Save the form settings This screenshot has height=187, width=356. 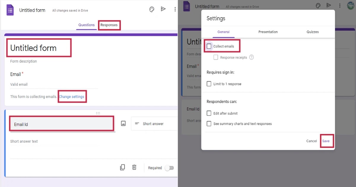[326, 141]
